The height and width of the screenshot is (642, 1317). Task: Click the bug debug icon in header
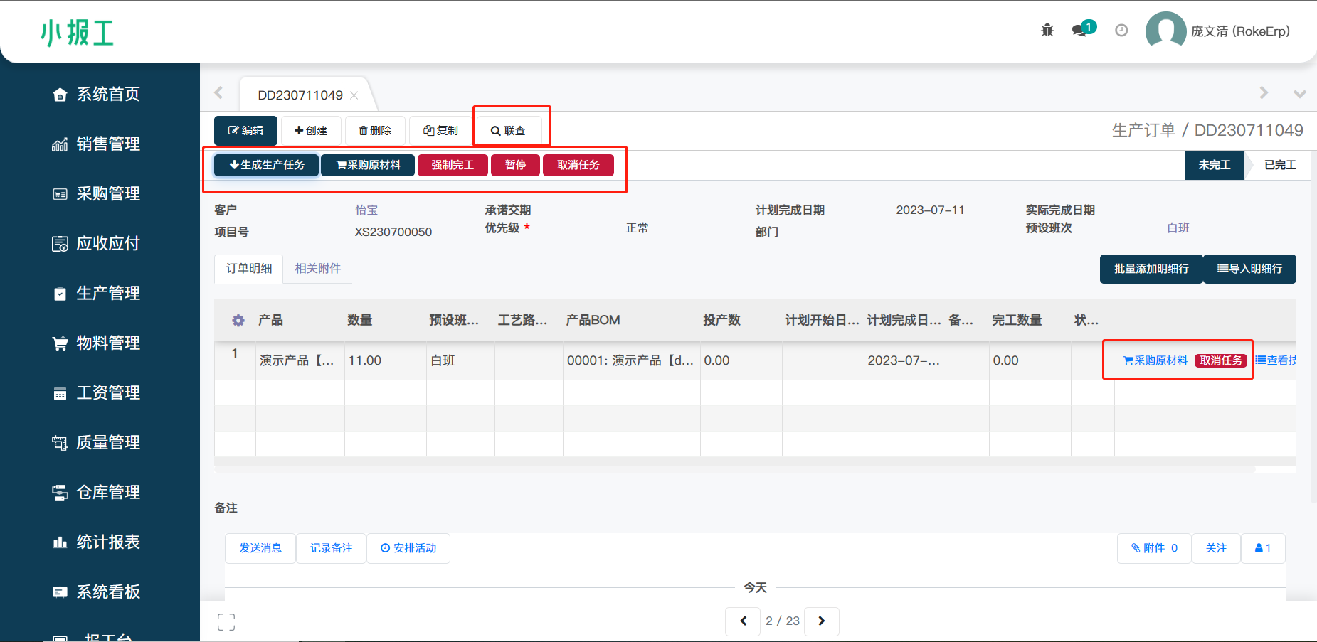coord(1047,31)
